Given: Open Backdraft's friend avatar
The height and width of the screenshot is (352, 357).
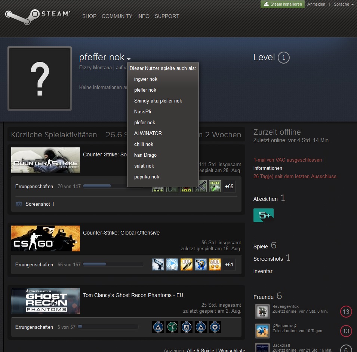Looking at the screenshot, I should click(262, 348).
